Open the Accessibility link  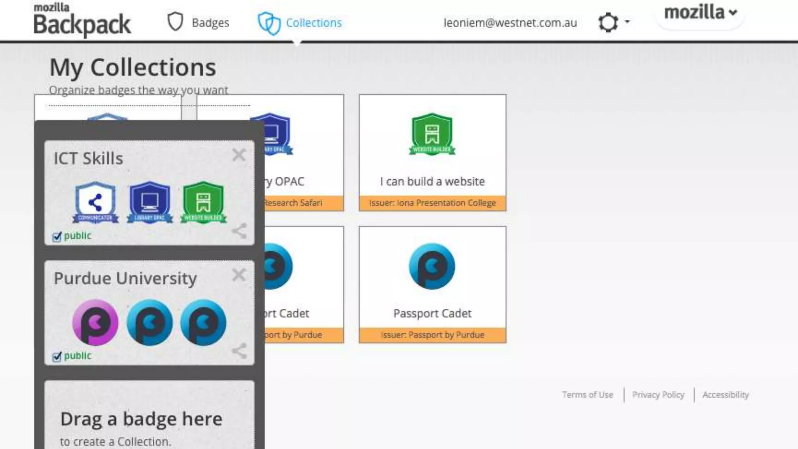coord(726,395)
